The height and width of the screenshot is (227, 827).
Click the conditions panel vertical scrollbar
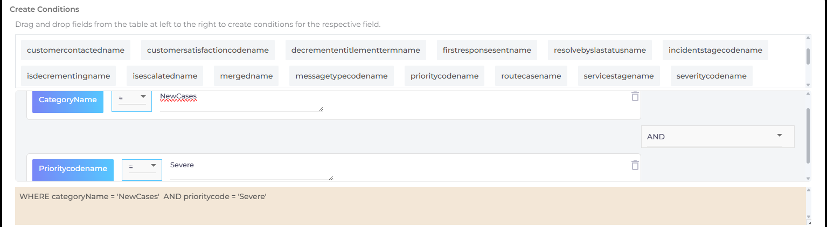coord(808,134)
